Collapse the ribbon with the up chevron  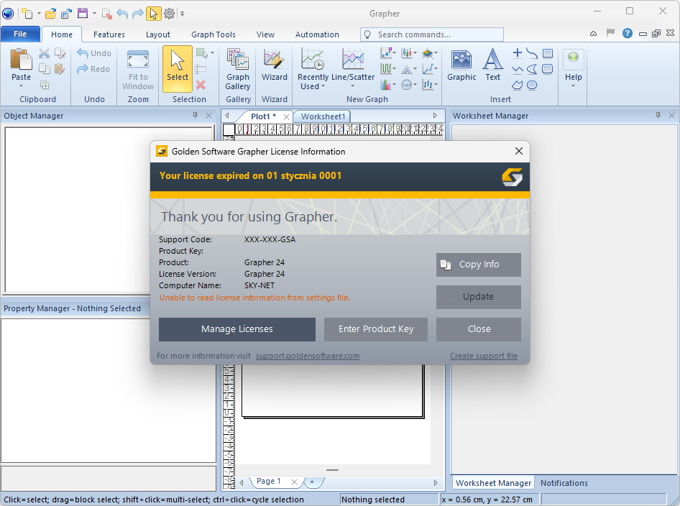pyautogui.click(x=593, y=33)
